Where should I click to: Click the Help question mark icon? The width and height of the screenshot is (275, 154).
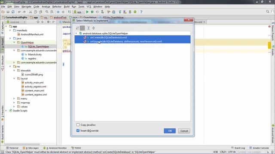pyautogui.click(x=141, y=12)
